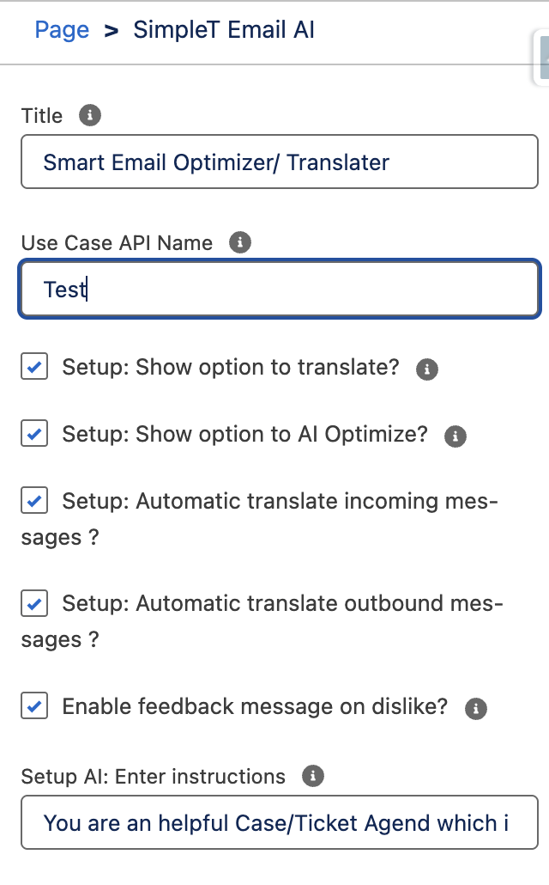Uncheck 'Setup: Show option to translate?' checkbox

34,367
